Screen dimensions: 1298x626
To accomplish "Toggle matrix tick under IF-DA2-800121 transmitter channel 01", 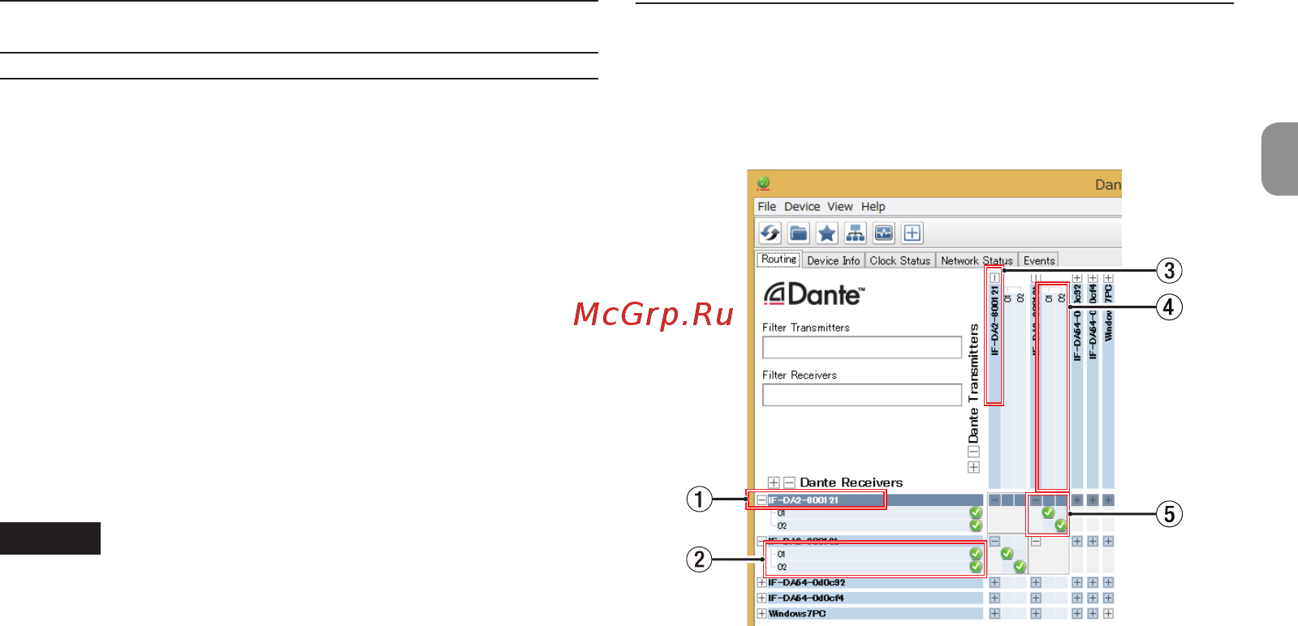I will tap(1007, 554).
